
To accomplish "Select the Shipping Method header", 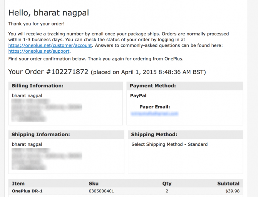I will pos(154,135).
